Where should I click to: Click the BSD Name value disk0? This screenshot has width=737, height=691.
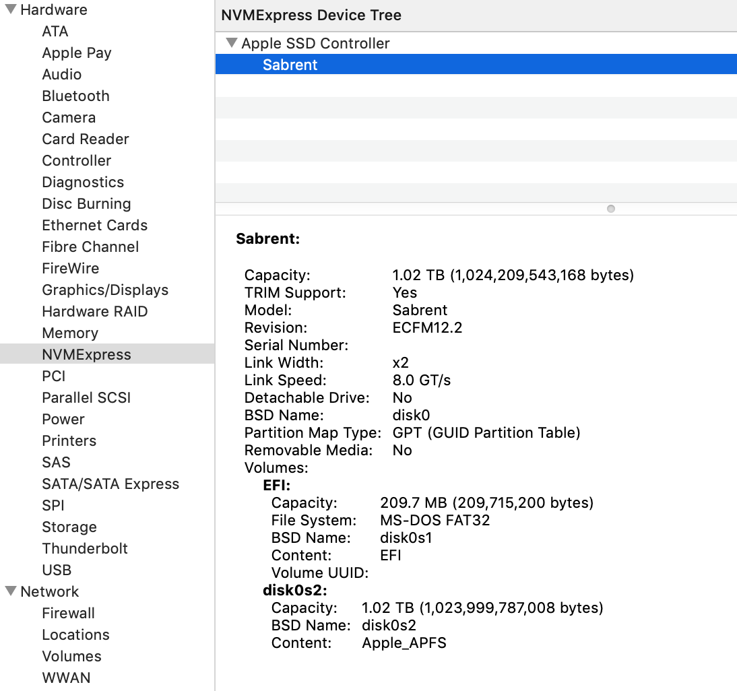point(411,416)
